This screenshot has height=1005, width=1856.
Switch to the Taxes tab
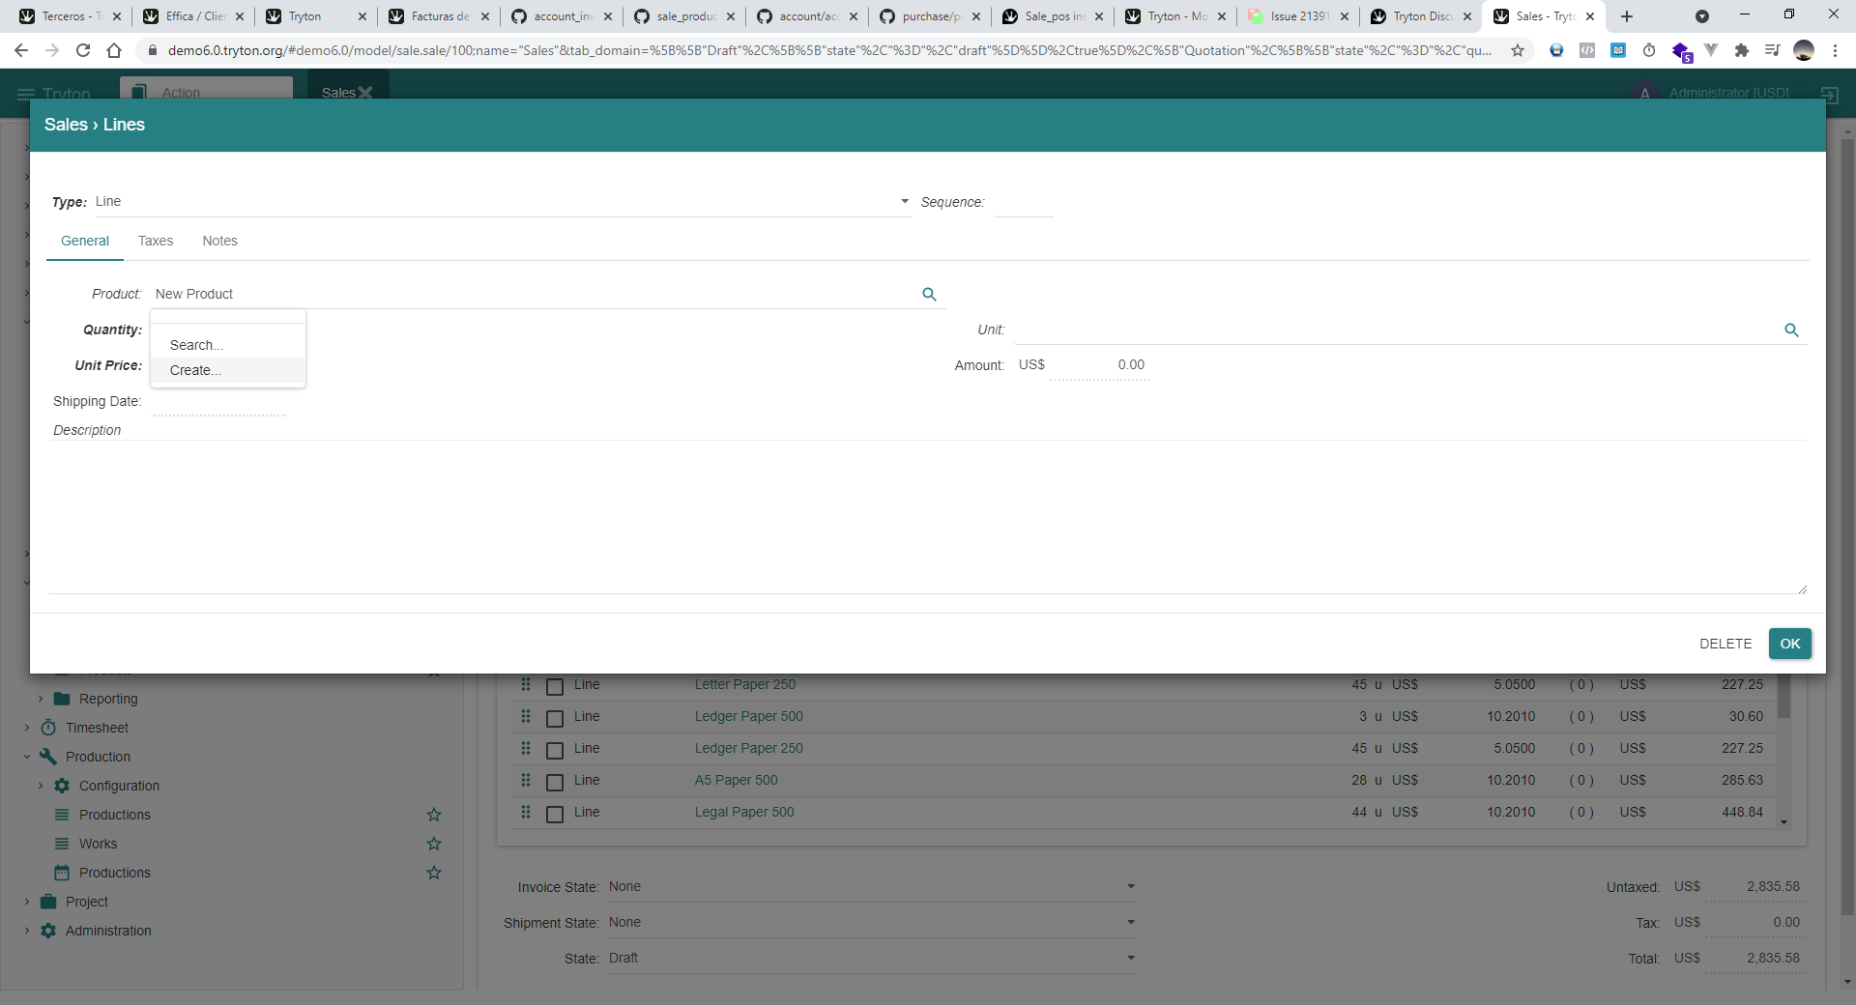[155, 242]
